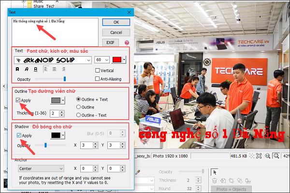This screenshot has width=290, height=193.
Task: Click the Text section Opacity slider
Action: pyautogui.click(x=50, y=79)
